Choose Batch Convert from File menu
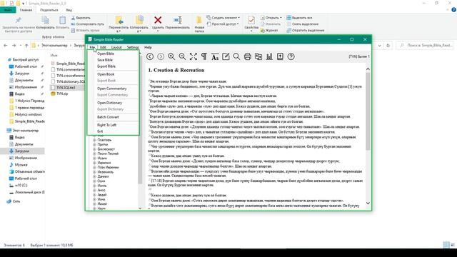457x257 pixels. click(108, 117)
